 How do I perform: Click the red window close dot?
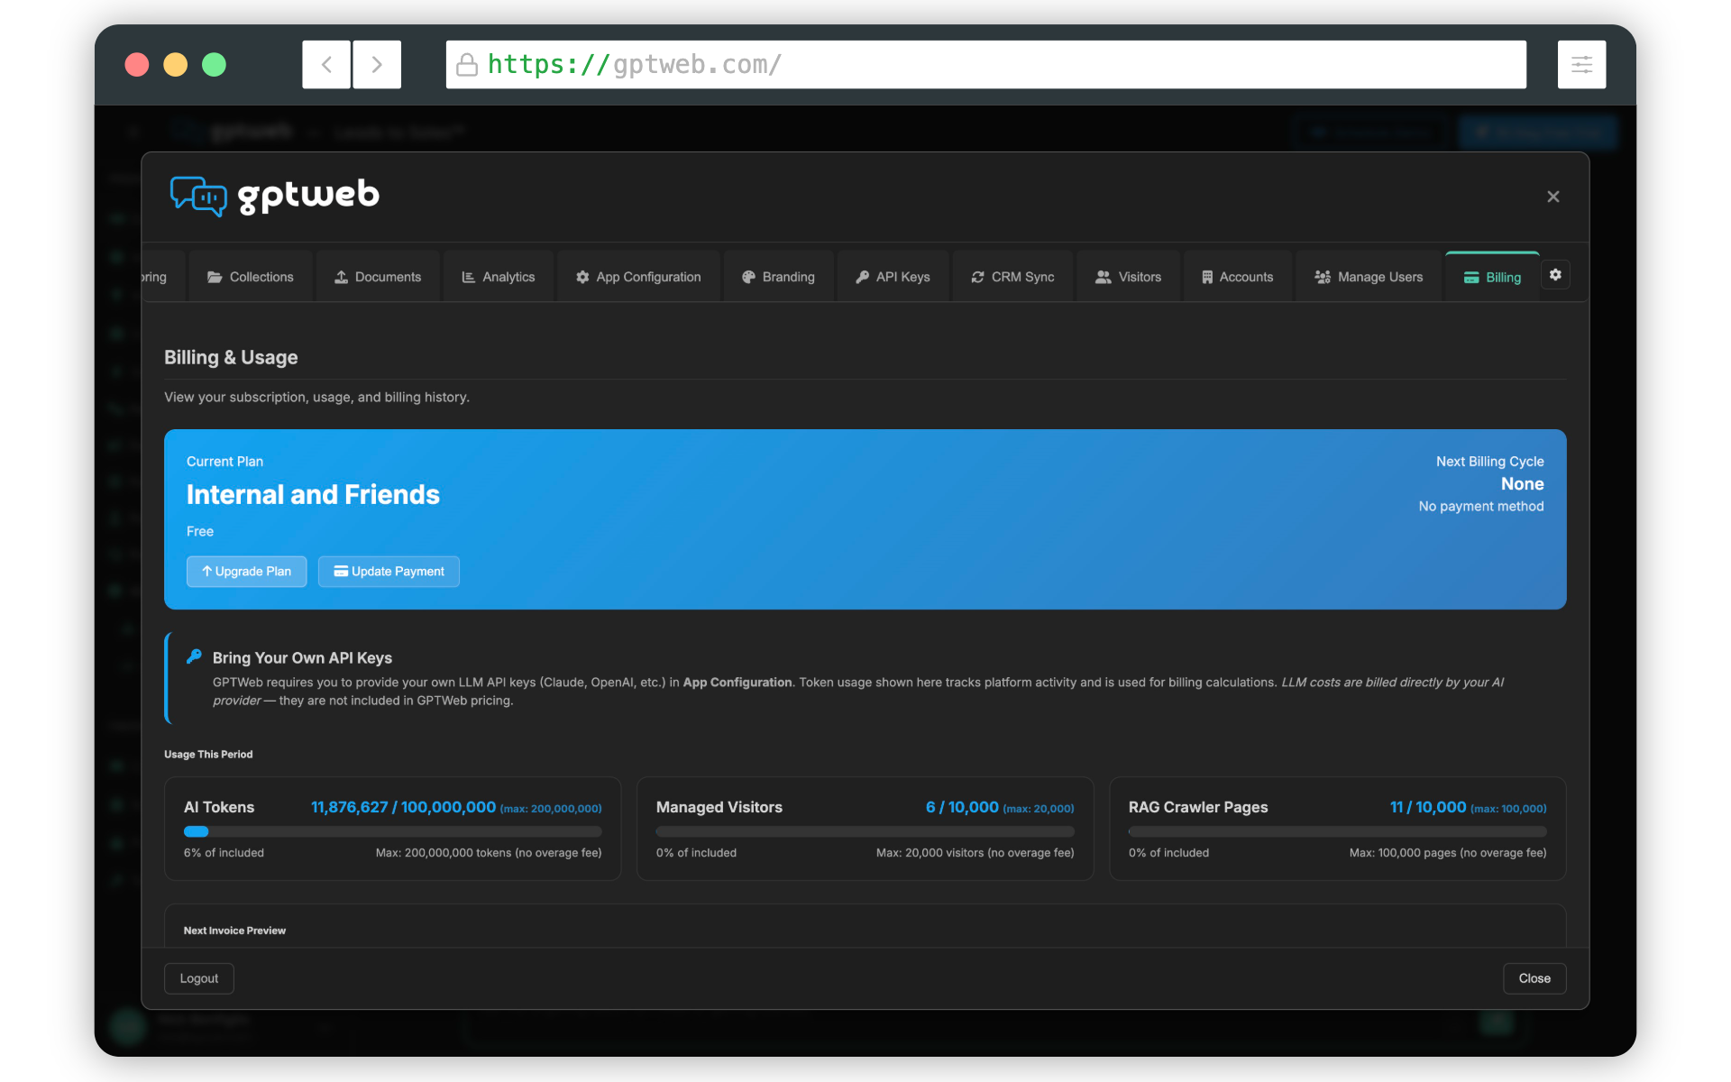(x=137, y=65)
